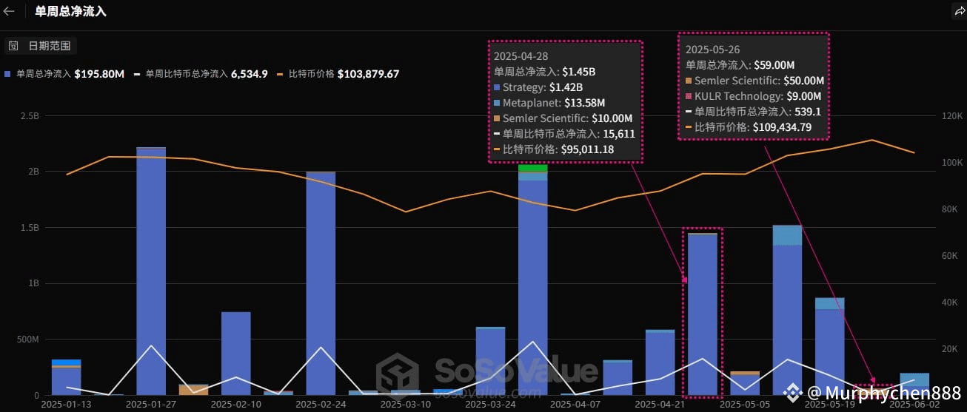Open the calendar icon beside 日期范围

tap(13, 46)
